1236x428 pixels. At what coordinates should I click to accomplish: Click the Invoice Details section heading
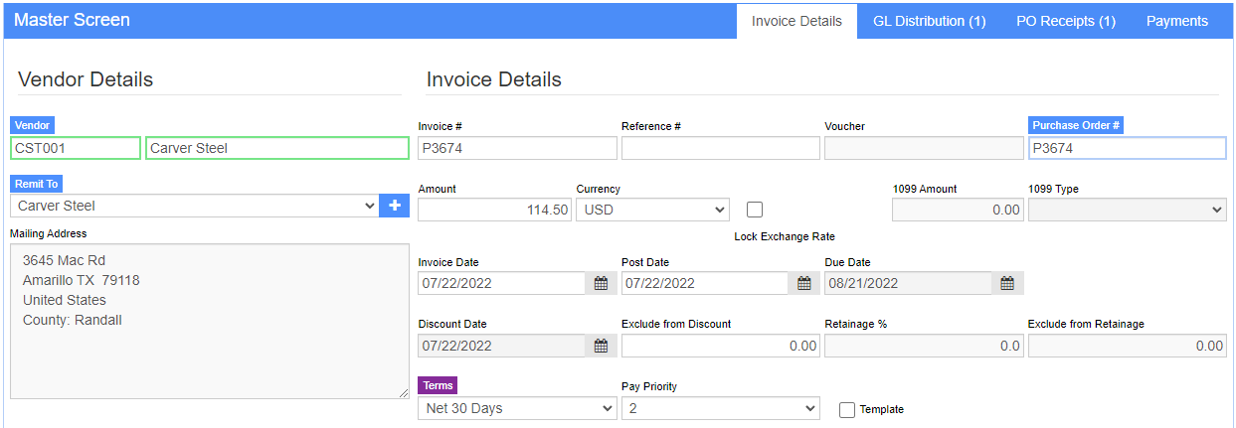[494, 79]
